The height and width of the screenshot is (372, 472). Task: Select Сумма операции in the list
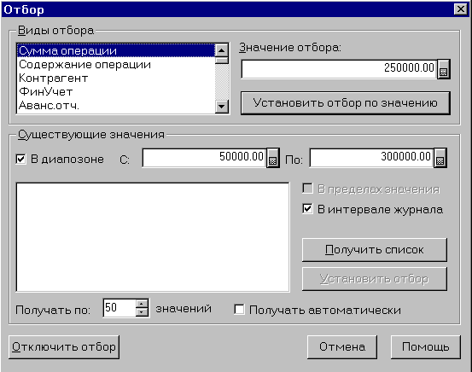[x=116, y=50]
